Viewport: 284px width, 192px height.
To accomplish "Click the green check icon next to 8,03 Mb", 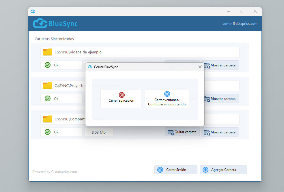I will point(48,132).
